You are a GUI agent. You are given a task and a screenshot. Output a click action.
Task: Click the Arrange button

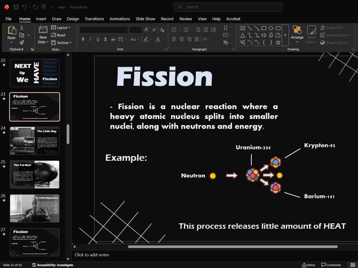click(x=297, y=34)
